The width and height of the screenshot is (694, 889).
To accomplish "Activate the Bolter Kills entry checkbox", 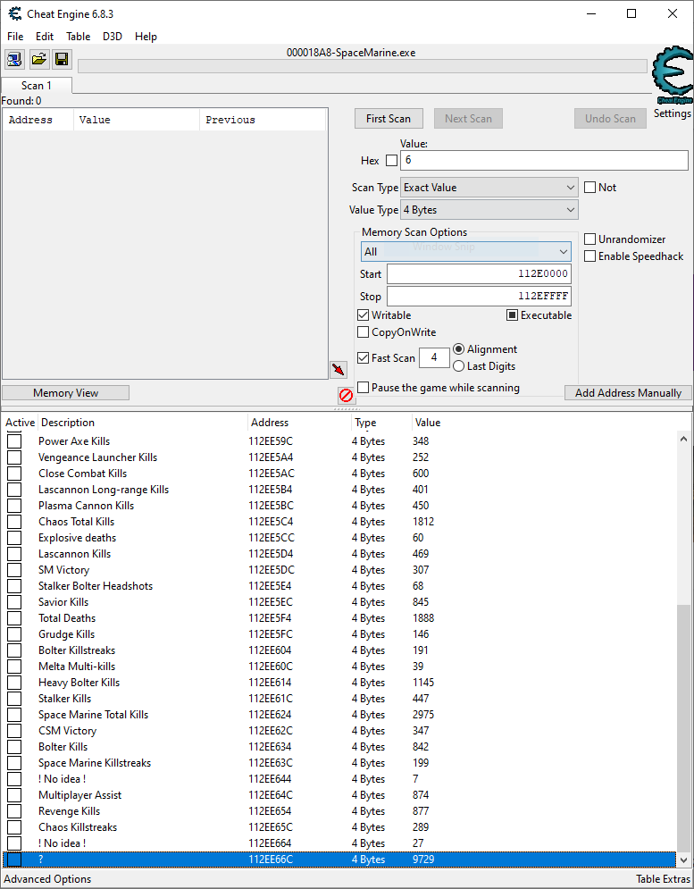I will pyautogui.click(x=14, y=747).
